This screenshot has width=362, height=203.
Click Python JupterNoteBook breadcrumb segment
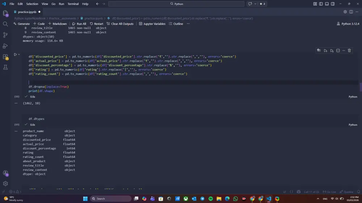[30, 18]
